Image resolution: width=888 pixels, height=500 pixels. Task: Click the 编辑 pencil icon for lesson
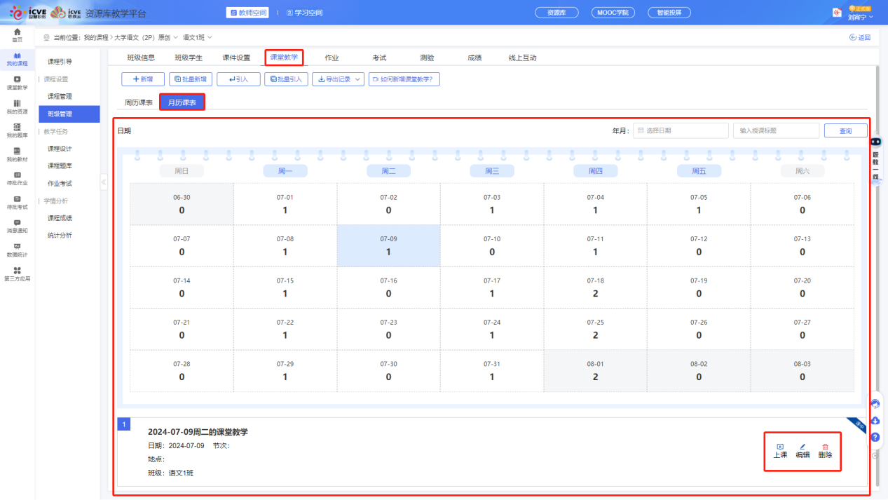(802, 447)
